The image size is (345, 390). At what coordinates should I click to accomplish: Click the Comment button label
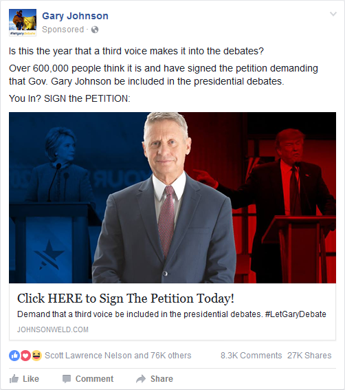tap(94, 379)
